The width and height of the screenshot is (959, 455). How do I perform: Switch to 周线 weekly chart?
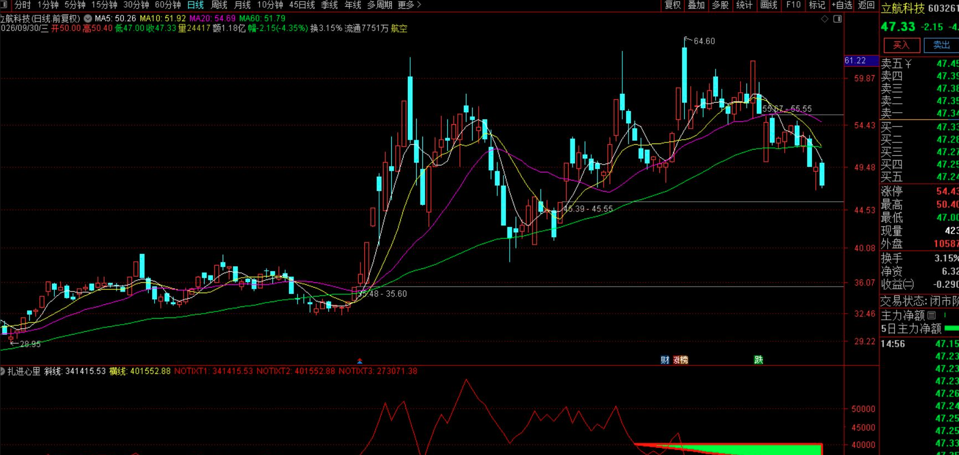coord(219,5)
